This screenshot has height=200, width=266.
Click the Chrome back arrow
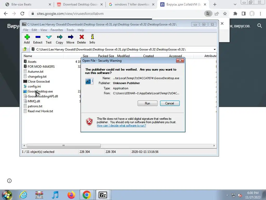click(x=6, y=14)
